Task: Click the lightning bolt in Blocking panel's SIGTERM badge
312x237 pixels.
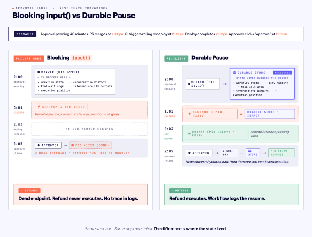Action: (39, 107)
